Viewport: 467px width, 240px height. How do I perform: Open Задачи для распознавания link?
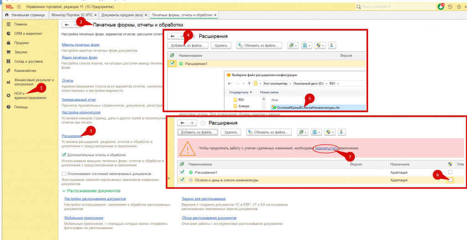pos(204,199)
